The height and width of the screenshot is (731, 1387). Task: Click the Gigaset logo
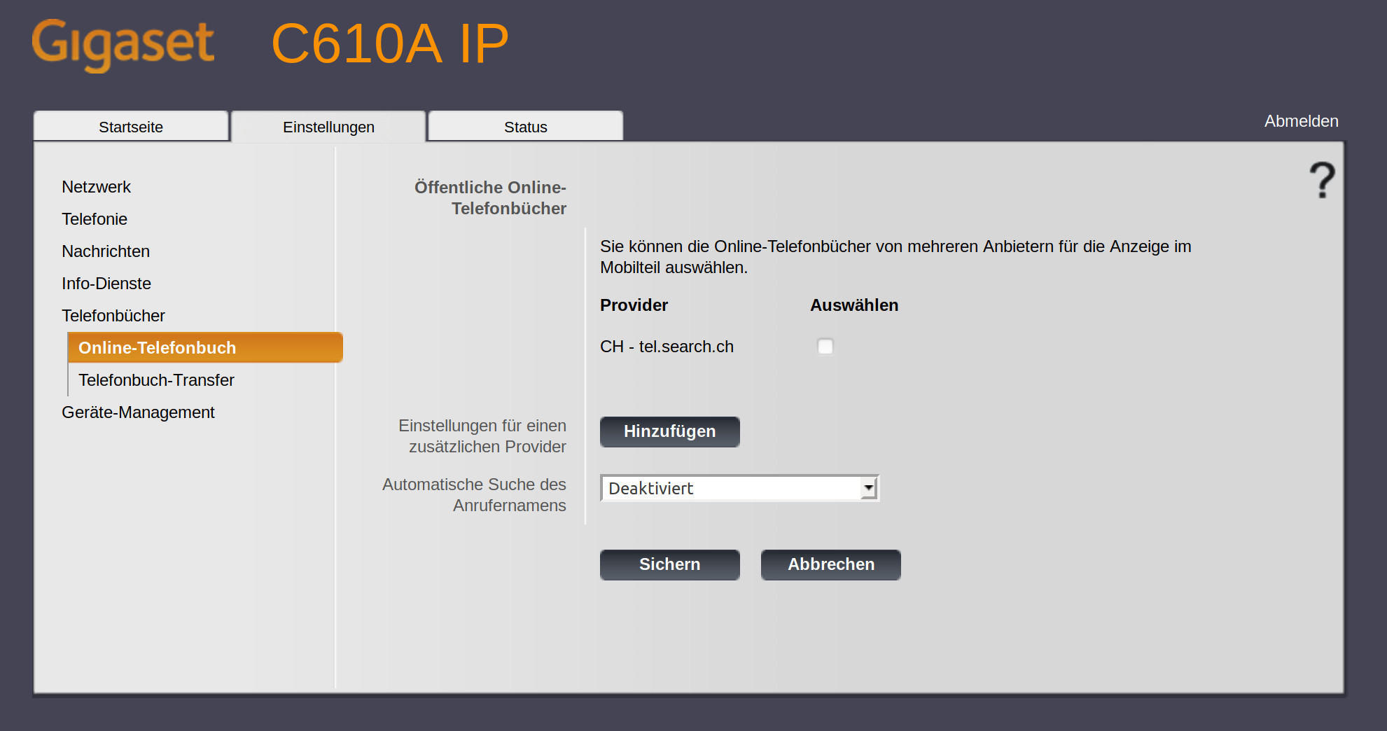click(x=123, y=43)
